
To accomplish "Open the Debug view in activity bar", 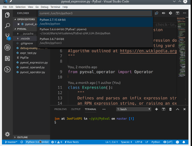I will (x=7, y=47).
